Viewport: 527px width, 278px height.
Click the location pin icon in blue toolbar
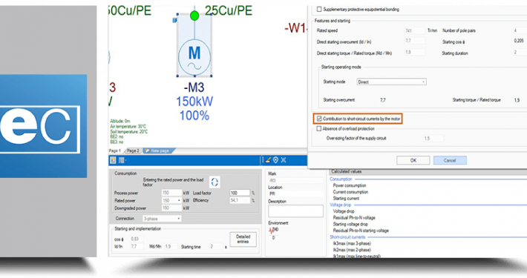pyautogui.click(x=275, y=160)
